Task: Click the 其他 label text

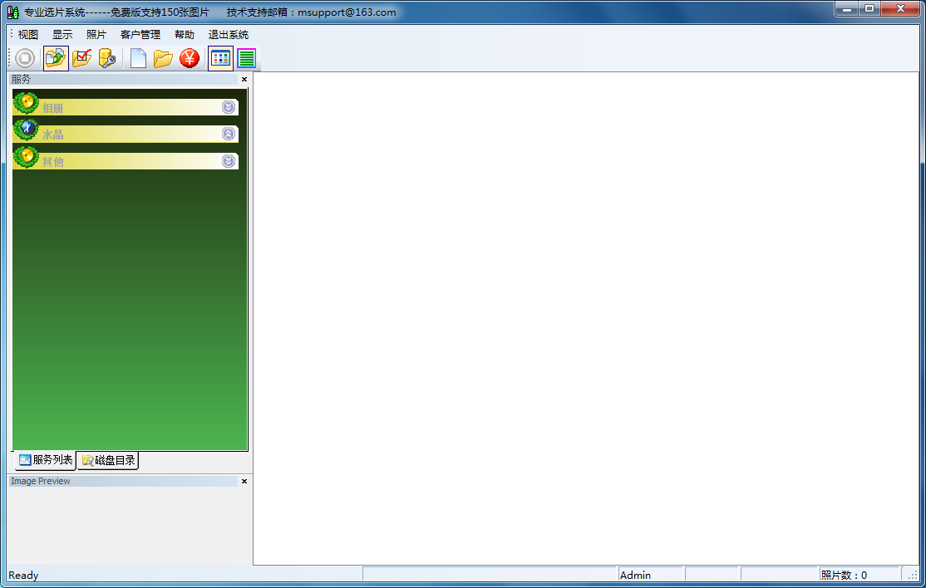Action: 52,162
